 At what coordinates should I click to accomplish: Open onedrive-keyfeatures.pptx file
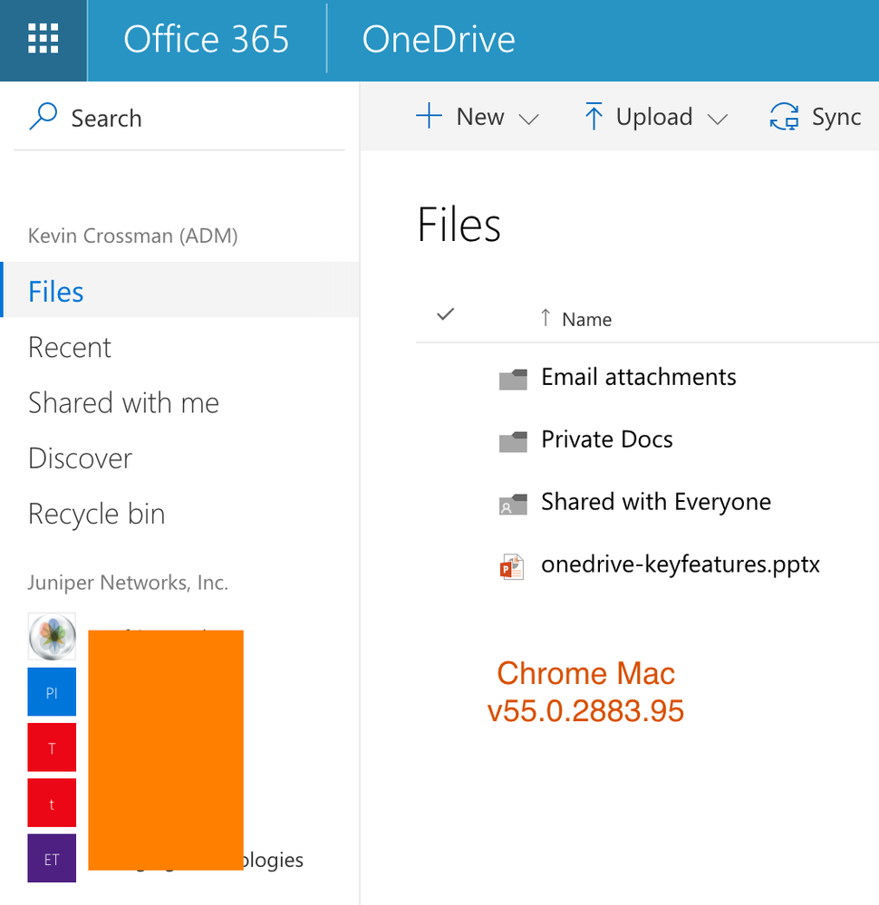coord(680,565)
